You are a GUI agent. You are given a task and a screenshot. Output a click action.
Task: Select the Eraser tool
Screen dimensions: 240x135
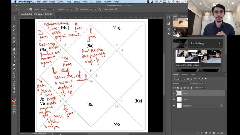[14, 57]
